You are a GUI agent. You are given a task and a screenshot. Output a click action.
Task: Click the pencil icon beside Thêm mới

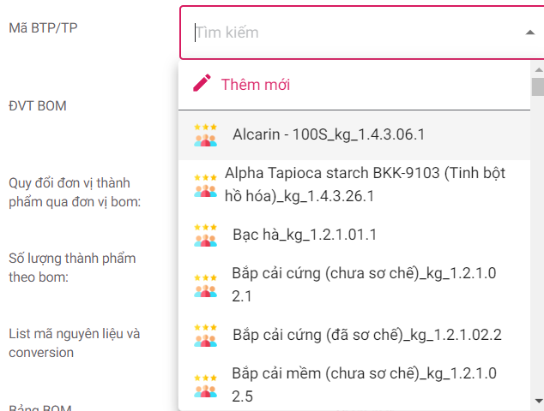[x=202, y=84]
